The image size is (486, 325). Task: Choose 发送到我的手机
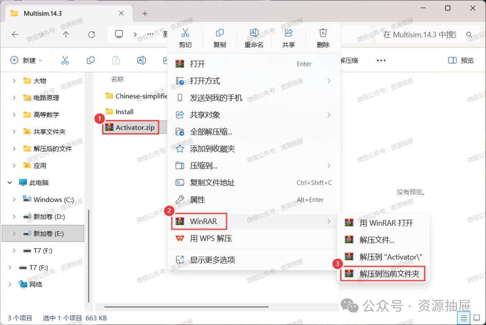(254, 98)
